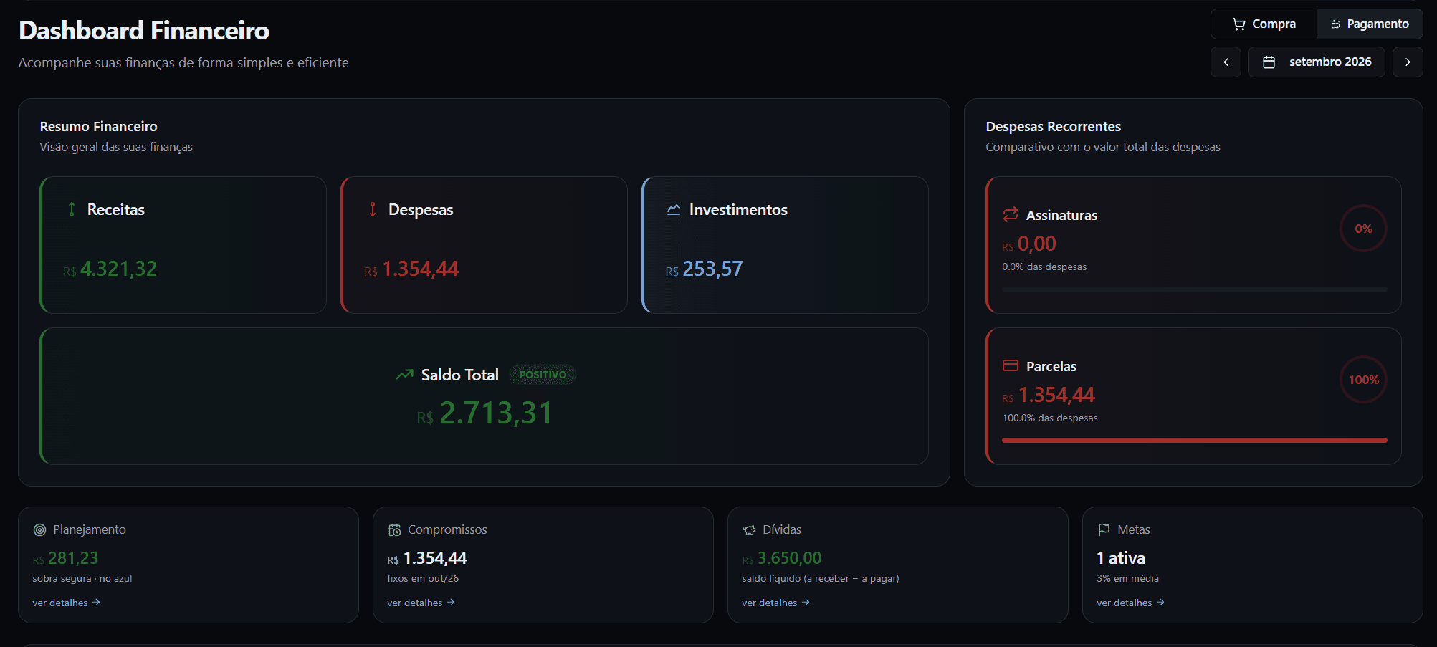Image resolution: width=1437 pixels, height=647 pixels.
Task: Open the setembro 2026 date picker
Action: 1317,62
